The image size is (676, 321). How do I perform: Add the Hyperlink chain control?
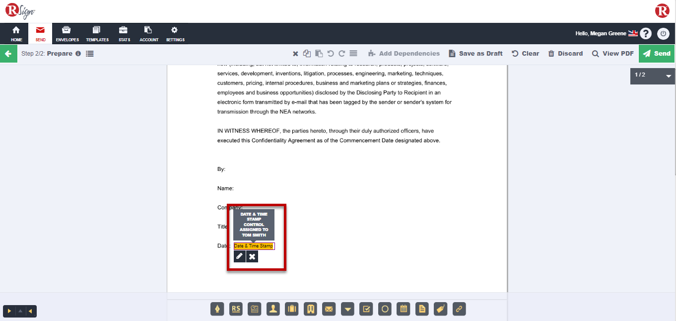pyautogui.click(x=459, y=309)
